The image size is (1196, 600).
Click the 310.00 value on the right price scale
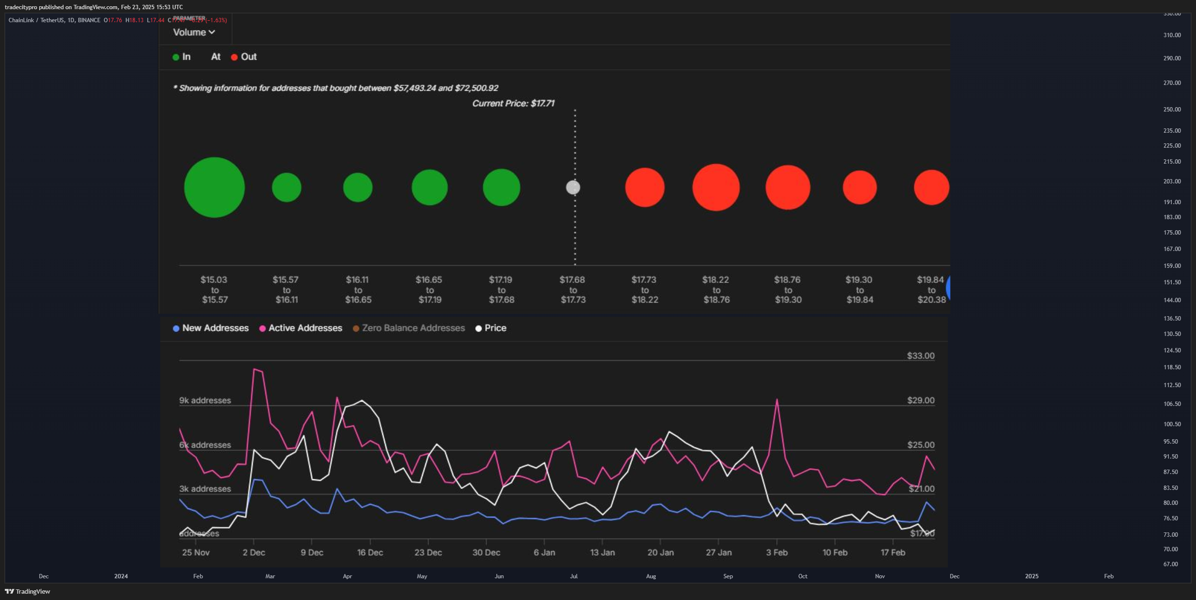[1172, 35]
